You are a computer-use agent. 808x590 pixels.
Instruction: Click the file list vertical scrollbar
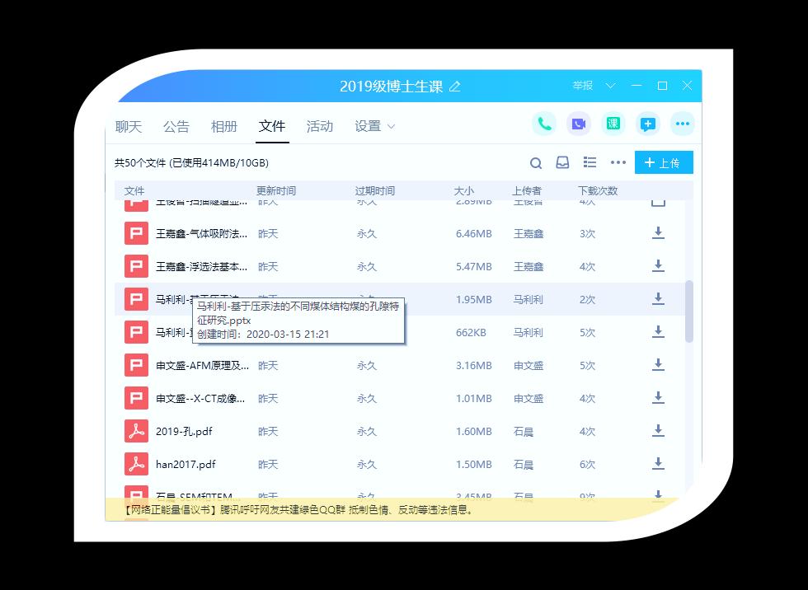689,311
